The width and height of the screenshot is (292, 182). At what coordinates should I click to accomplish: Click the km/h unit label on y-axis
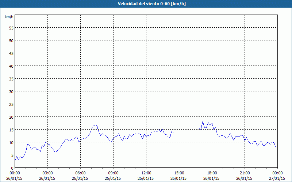click(9, 17)
